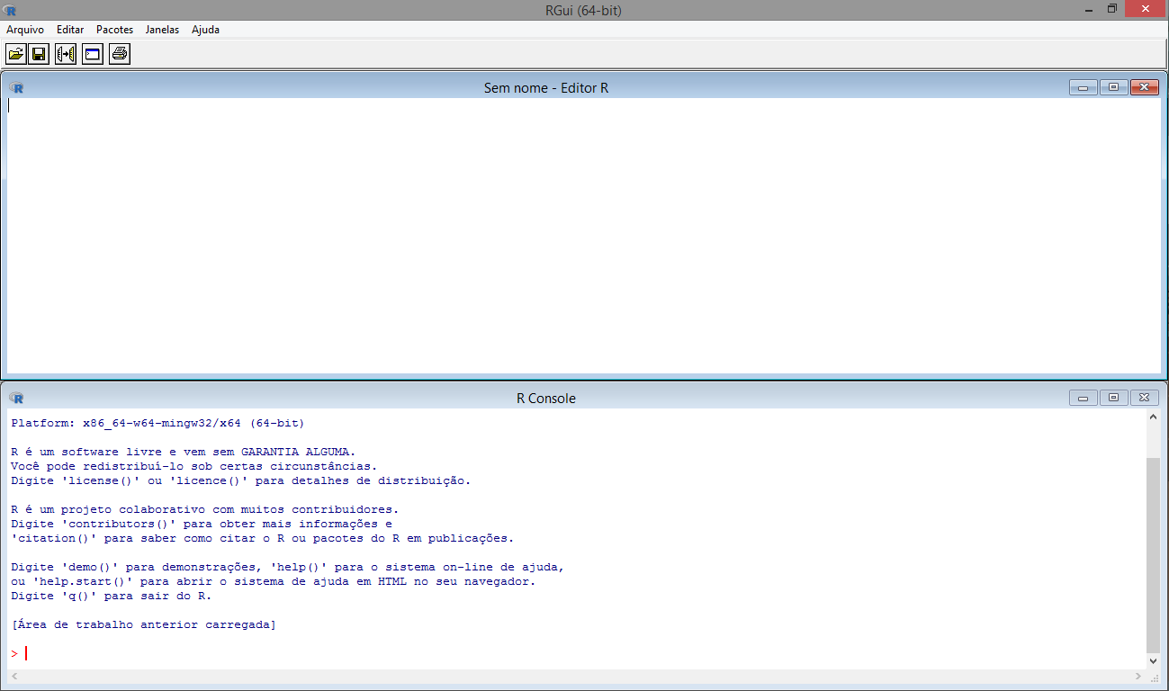Viewport: 1169px width, 691px height.
Task: Expand the Janelas menu
Action: pos(162,30)
